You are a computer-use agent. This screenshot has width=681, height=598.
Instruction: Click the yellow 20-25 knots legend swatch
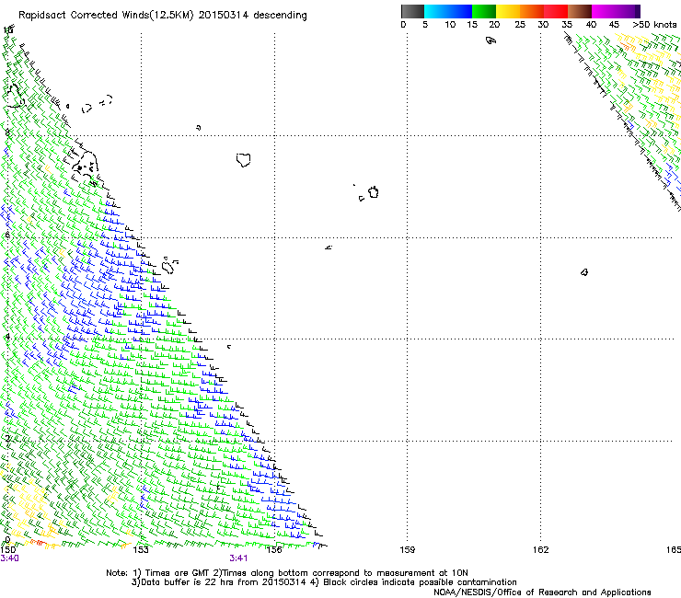click(508, 11)
